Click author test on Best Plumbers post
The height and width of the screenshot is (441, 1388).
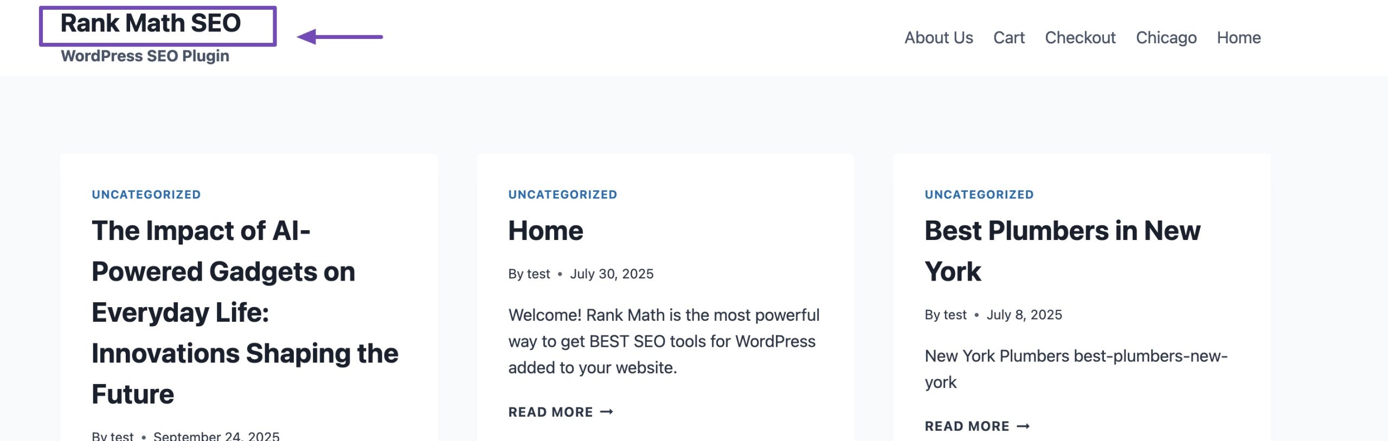955,315
